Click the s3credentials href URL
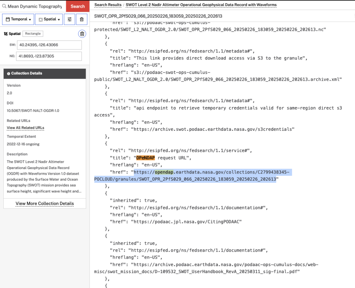Screen dimensions: 355x288 pyautogui.click(x=213, y=129)
